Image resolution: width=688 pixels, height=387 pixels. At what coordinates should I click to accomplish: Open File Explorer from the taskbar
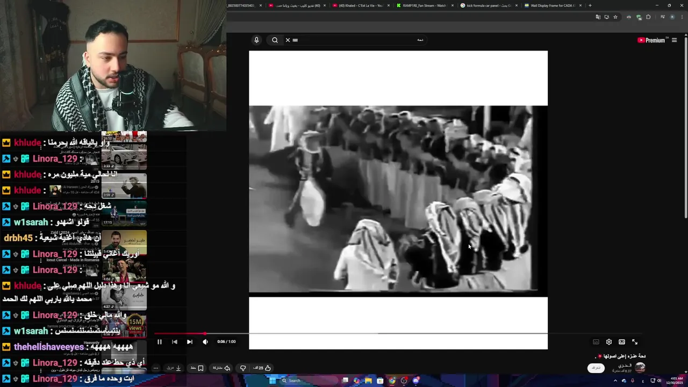point(368,381)
